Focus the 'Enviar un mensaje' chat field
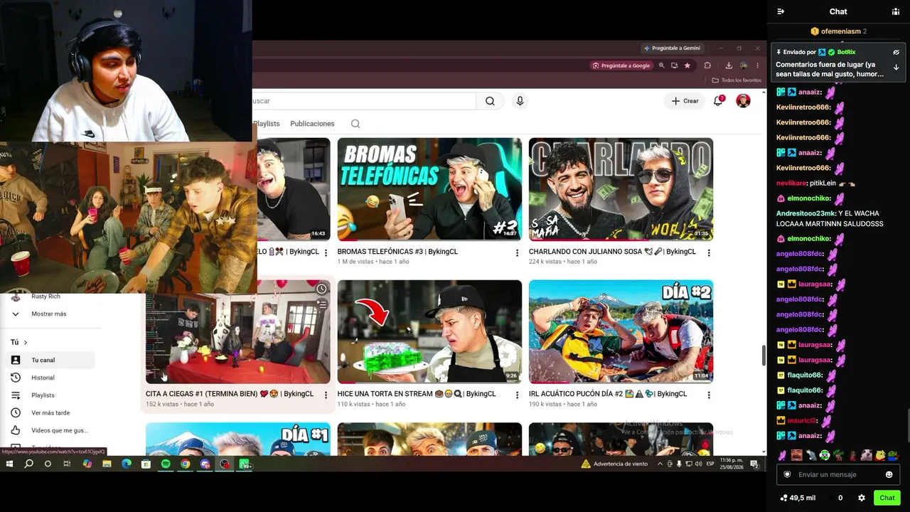Image resolution: width=910 pixels, height=512 pixels. point(837,474)
